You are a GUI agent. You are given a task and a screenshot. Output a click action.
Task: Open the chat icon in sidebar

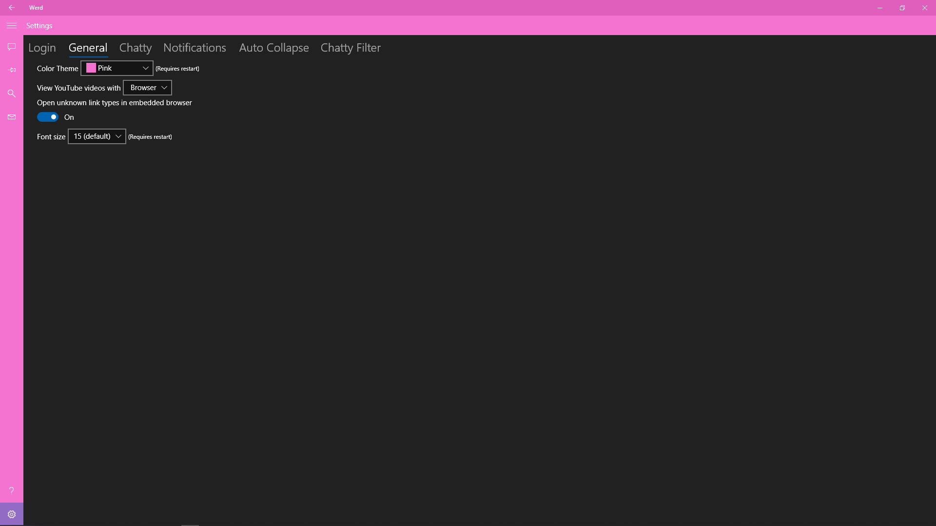12,47
